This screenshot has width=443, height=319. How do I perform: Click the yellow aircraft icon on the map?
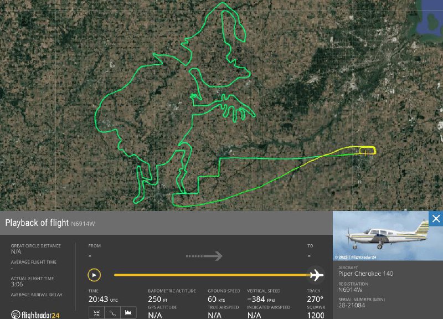point(365,153)
